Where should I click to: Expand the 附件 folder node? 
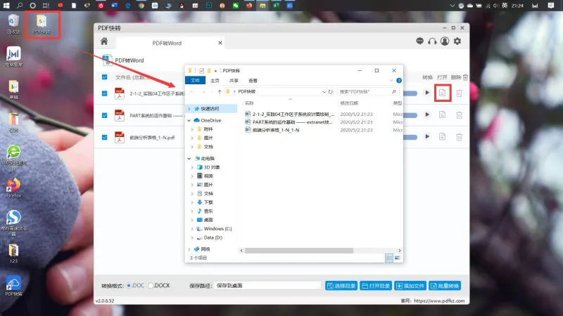(192, 129)
